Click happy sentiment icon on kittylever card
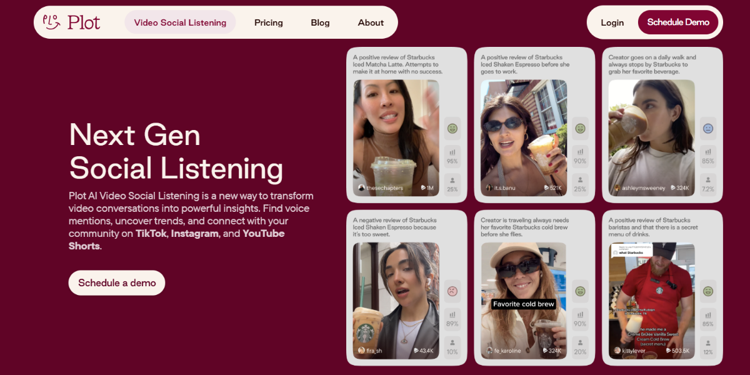Viewport: 750px width, 375px height. (708, 291)
